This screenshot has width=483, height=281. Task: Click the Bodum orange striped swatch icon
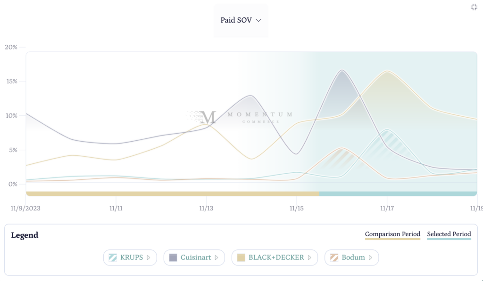[x=334, y=257]
